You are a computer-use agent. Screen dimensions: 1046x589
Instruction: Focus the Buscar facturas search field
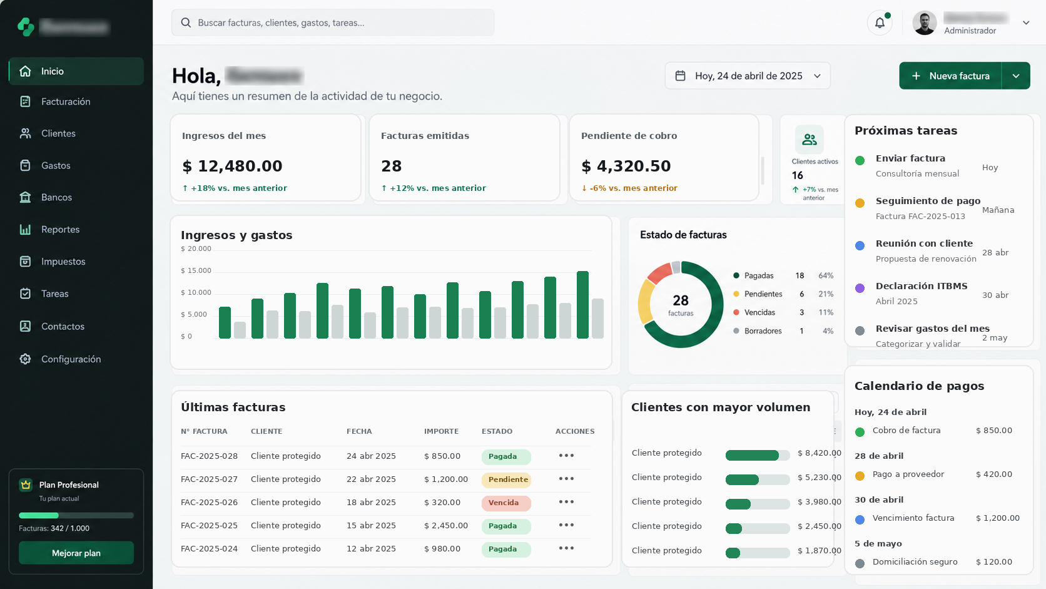point(333,23)
